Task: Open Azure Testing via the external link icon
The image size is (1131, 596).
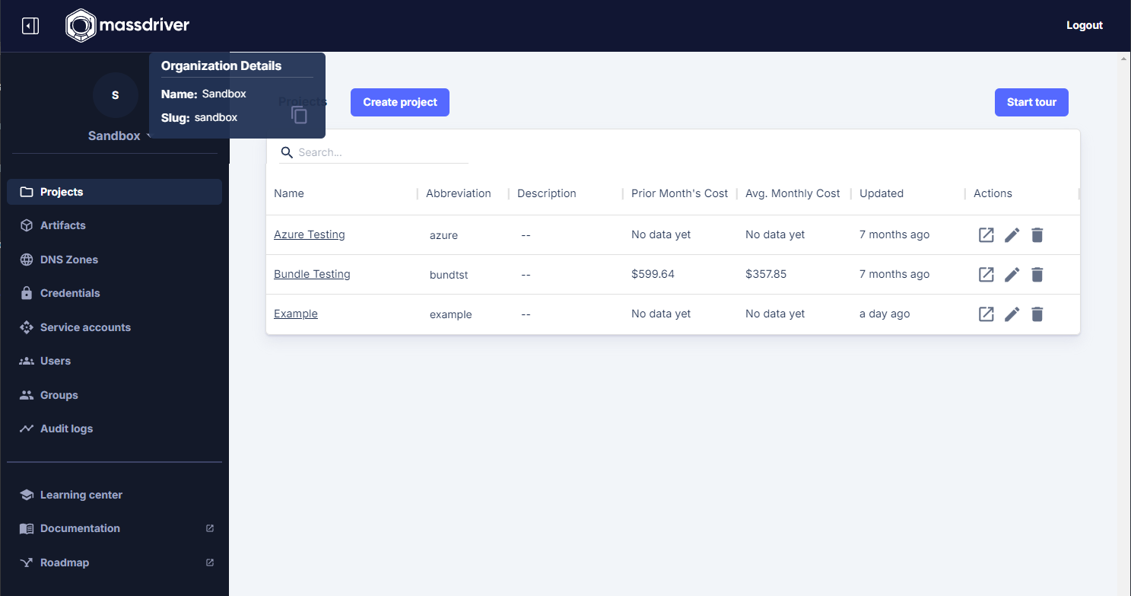Action: 986,234
